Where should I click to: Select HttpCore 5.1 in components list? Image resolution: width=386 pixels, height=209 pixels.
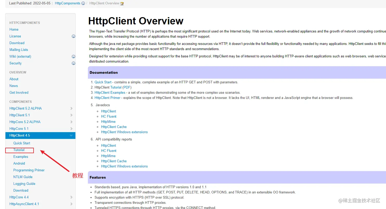click(x=19, y=129)
